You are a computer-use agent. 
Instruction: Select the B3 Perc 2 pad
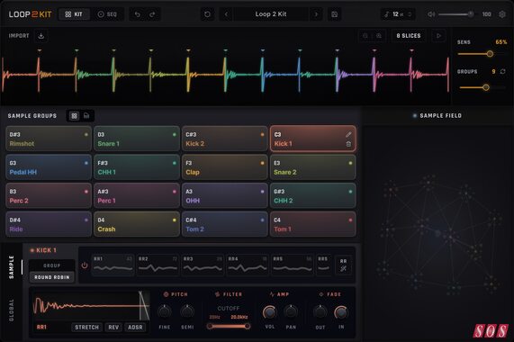click(49, 196)
